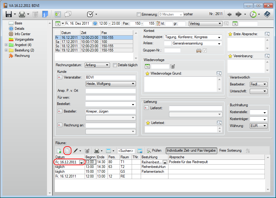Click the printer icon in top toolbar

pos(22,14)
